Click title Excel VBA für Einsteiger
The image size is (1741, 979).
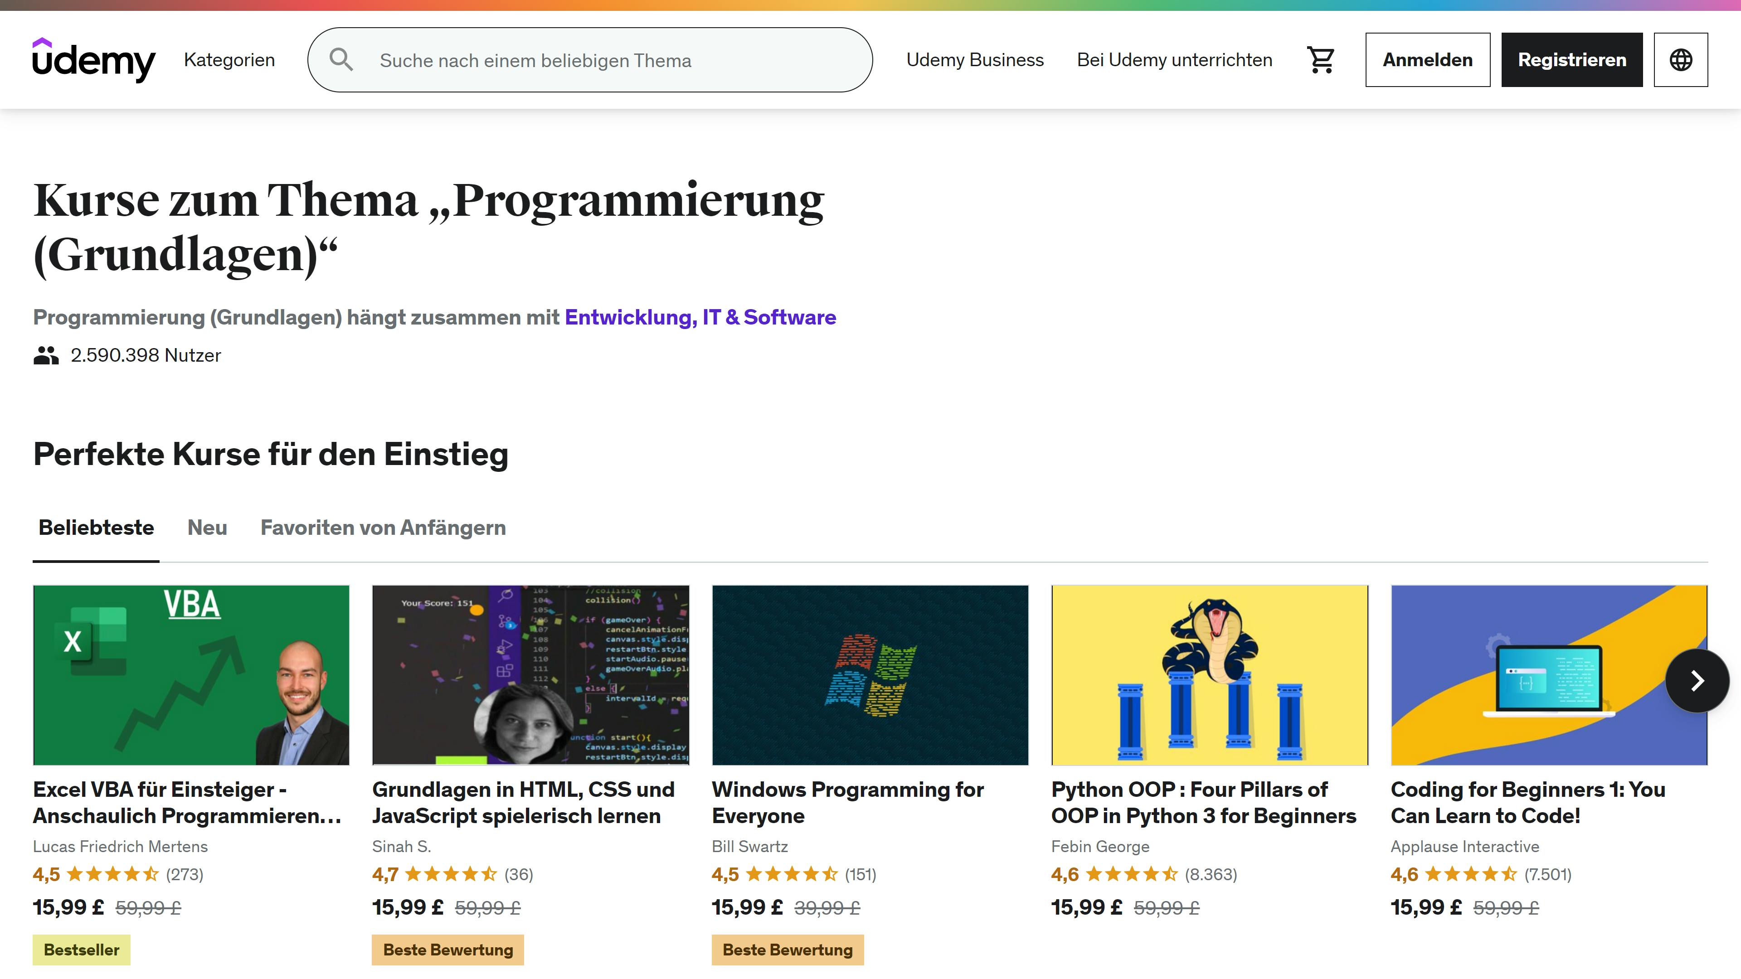(187, 803)
